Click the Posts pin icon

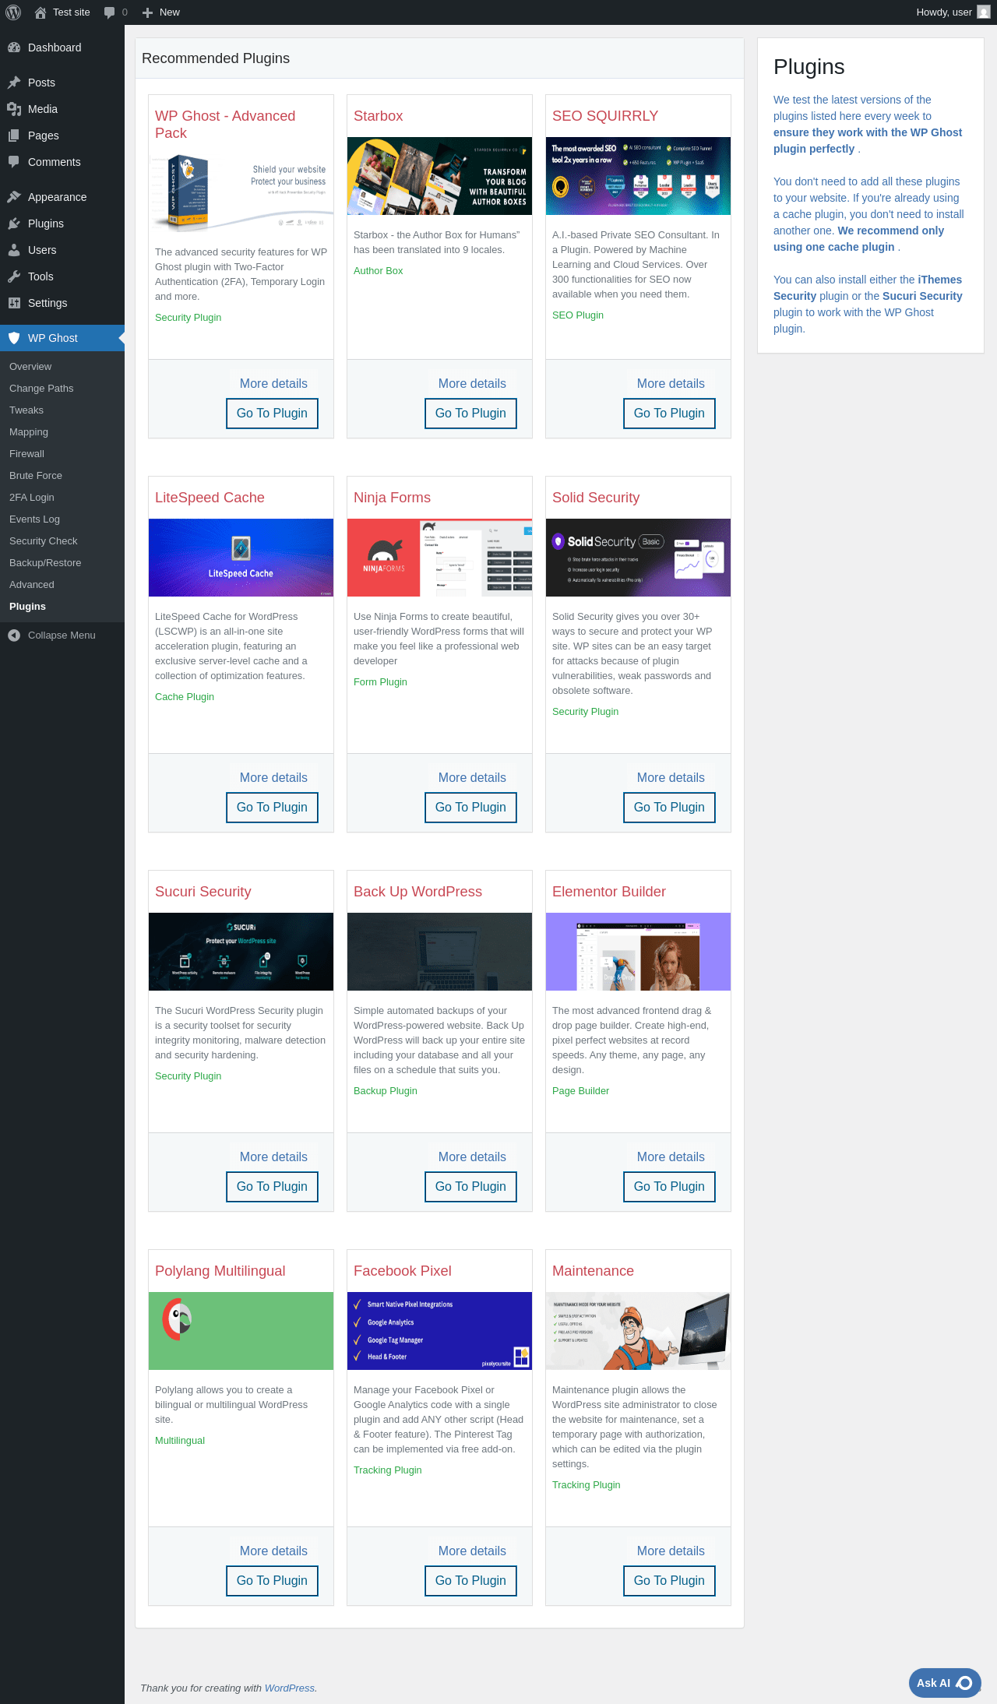[14, 83]
